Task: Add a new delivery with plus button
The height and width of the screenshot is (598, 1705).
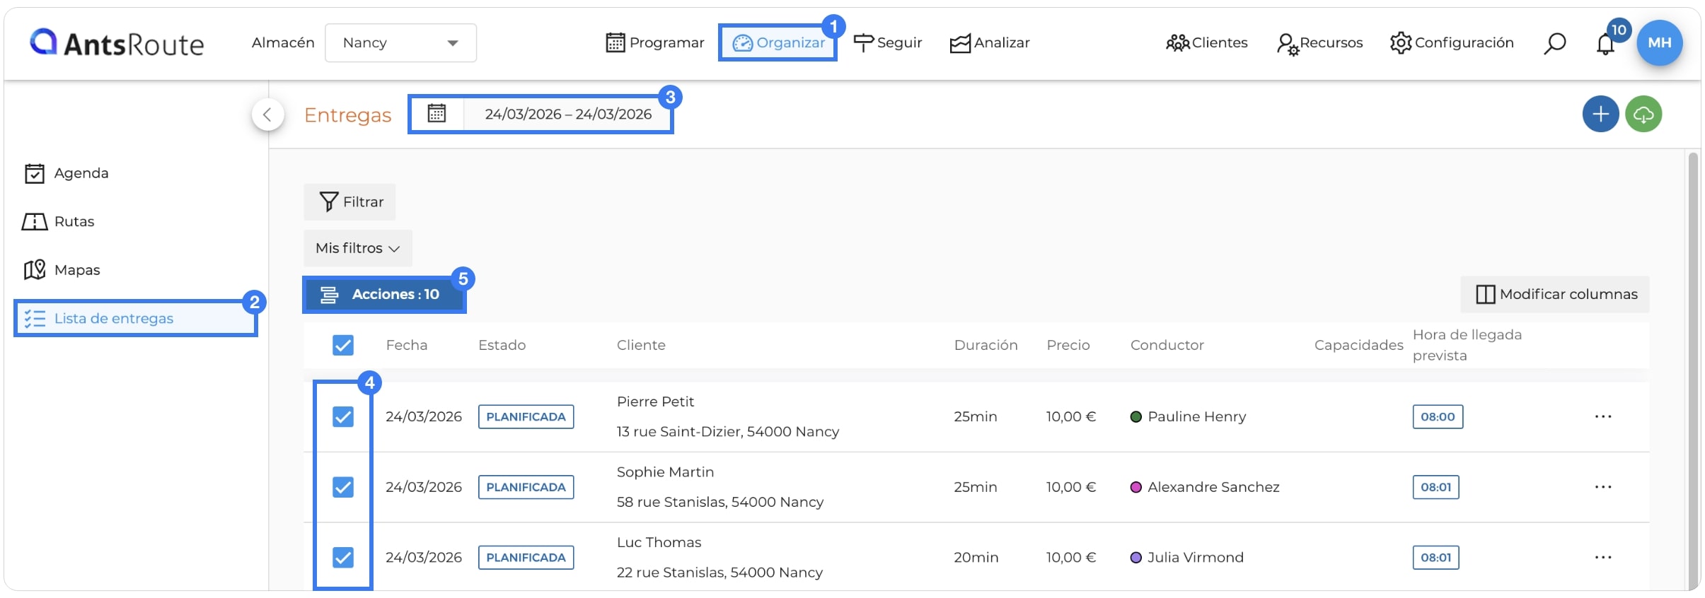Action: pos(1600,114)
